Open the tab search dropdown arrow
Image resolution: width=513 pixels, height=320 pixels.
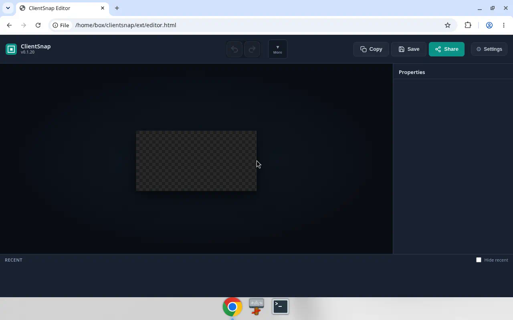click(8, 8)
